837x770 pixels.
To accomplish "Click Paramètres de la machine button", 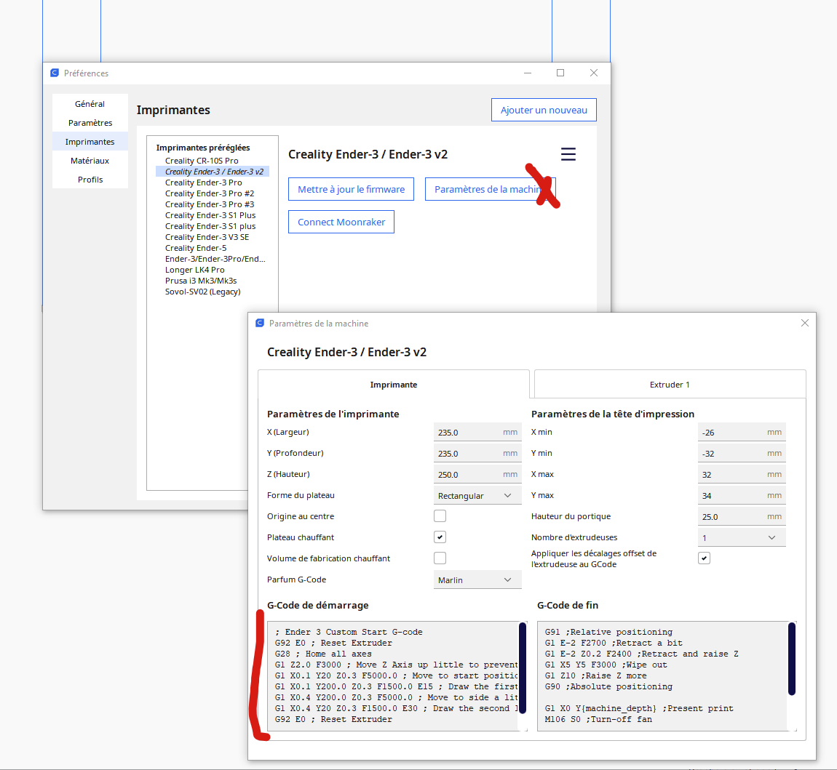I will (x=490, y=189).
